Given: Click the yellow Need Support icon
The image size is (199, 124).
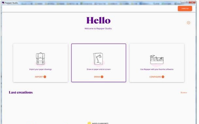Looking at the screenshot, I should 89,123.
